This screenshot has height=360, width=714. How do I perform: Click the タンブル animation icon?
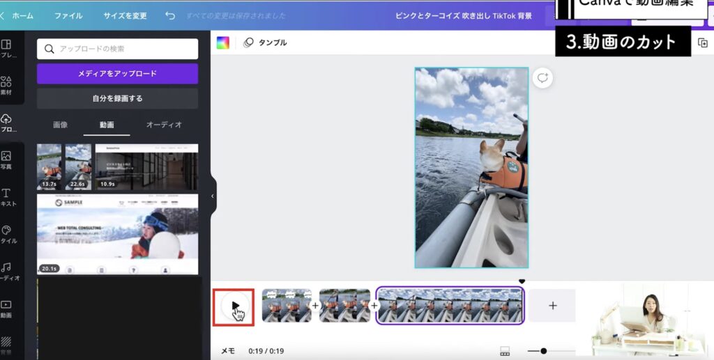pyautogui.click(x=249, y=42)
